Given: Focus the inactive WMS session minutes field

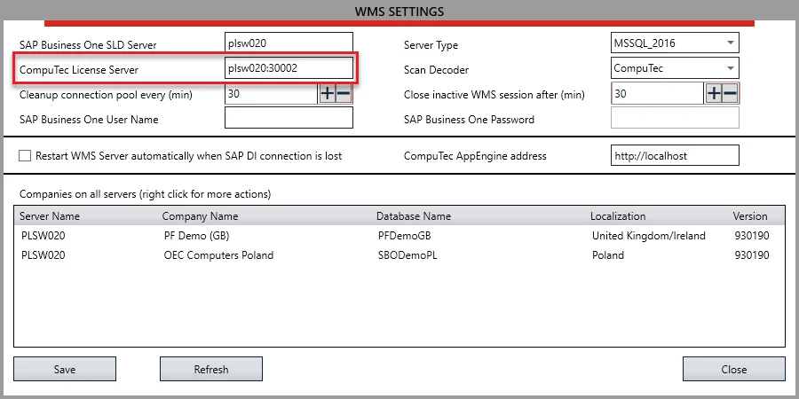Looking at the screenshot, I should (657, 94).
